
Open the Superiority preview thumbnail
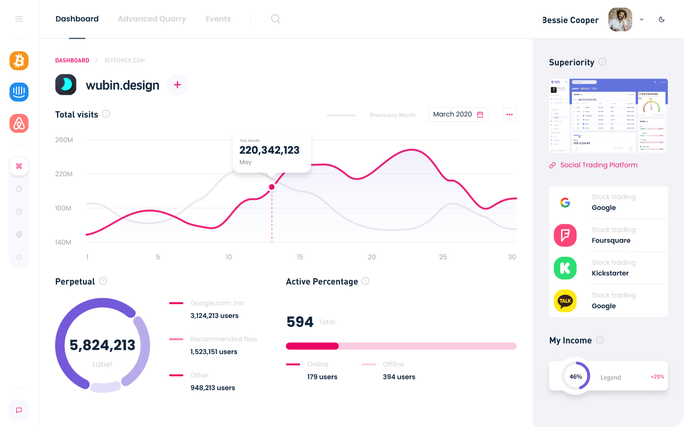[x=608, y=115]
